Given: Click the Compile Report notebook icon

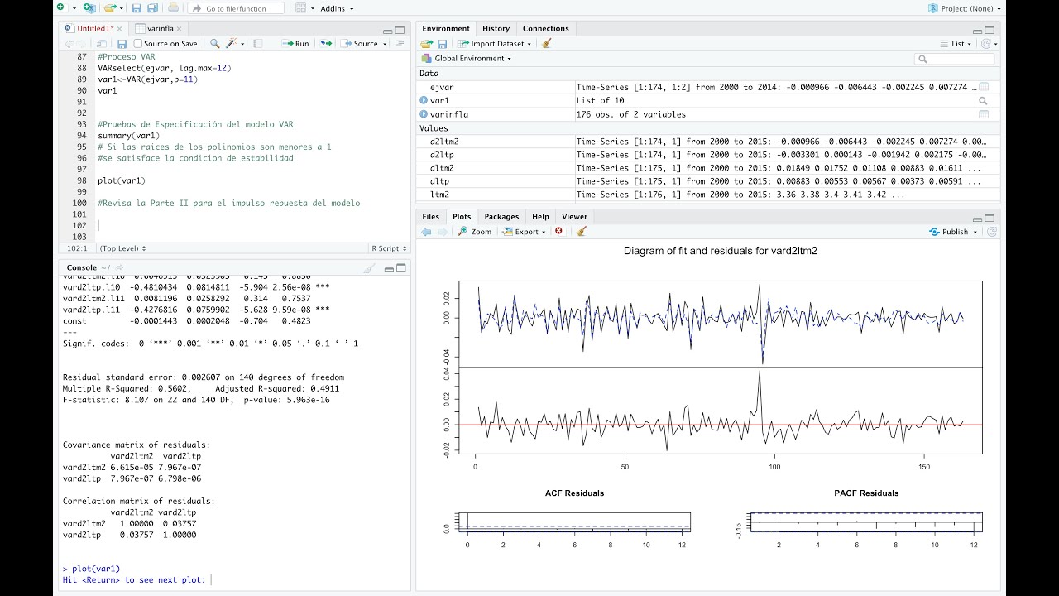Looking at the screenshot, I should pyautogui.click(x=257, y=44).
